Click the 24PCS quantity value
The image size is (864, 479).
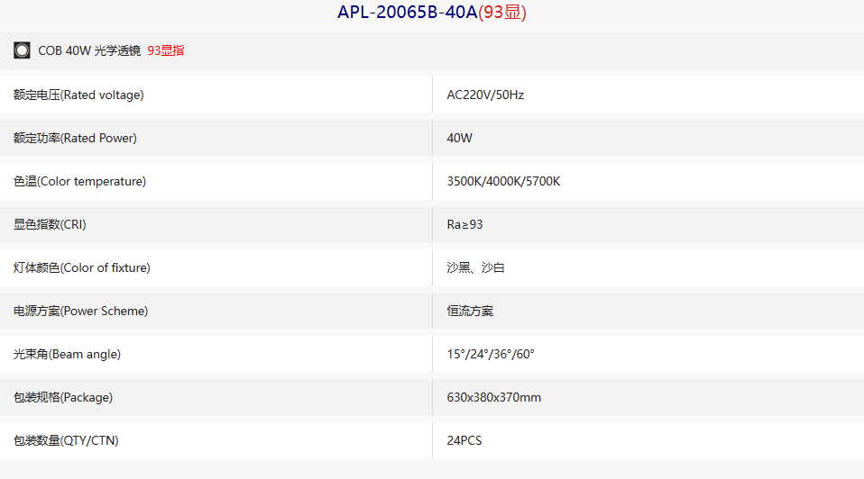[x=464, y=440]
